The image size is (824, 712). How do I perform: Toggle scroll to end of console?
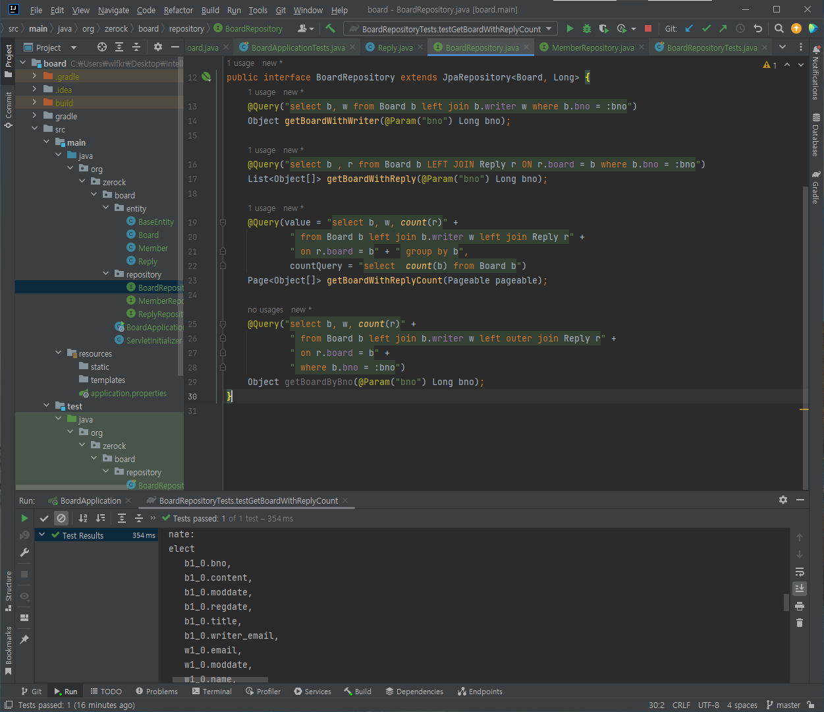(800, 588)
